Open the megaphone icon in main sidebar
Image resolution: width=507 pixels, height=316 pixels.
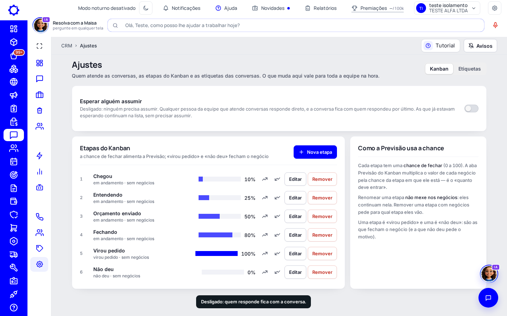(x=14, y=95)
